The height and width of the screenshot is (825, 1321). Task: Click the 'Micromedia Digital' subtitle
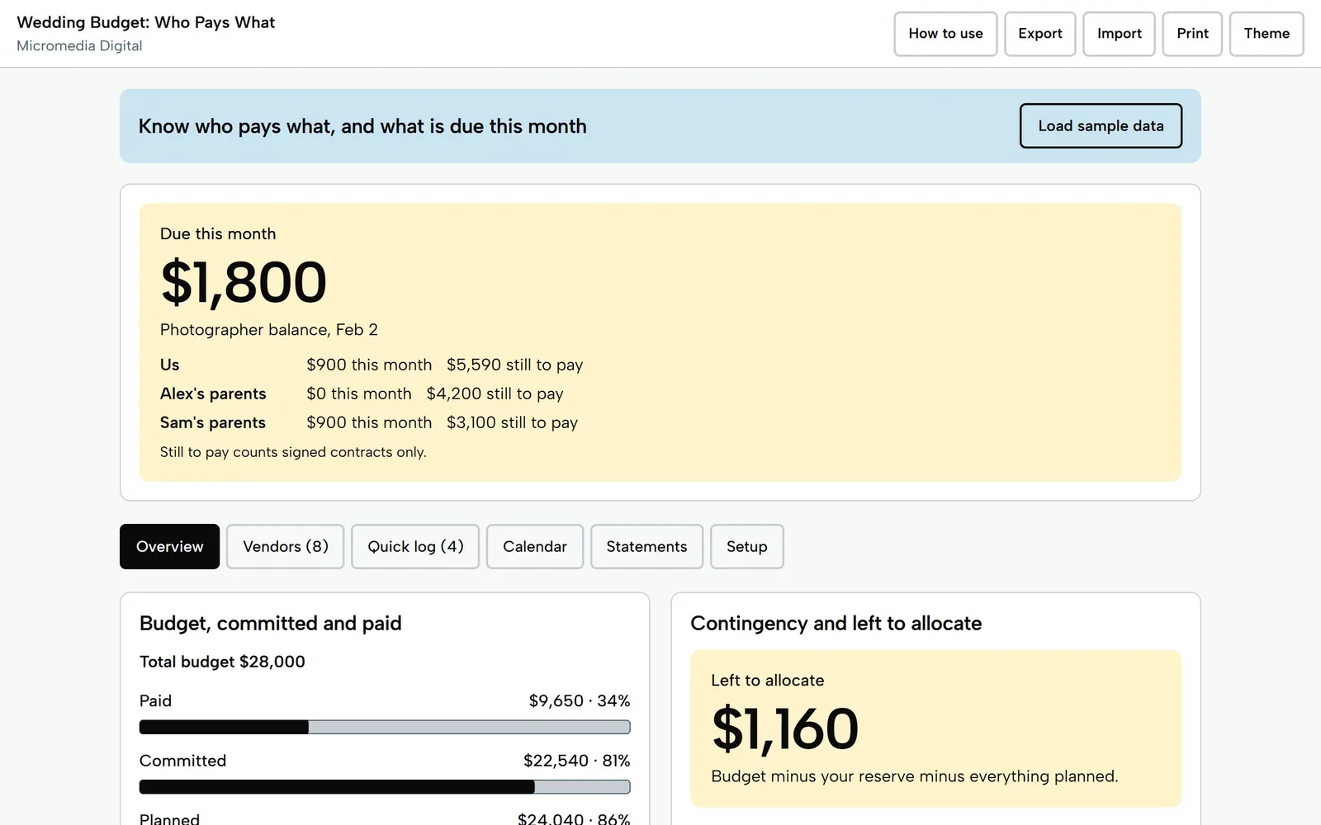79,46
